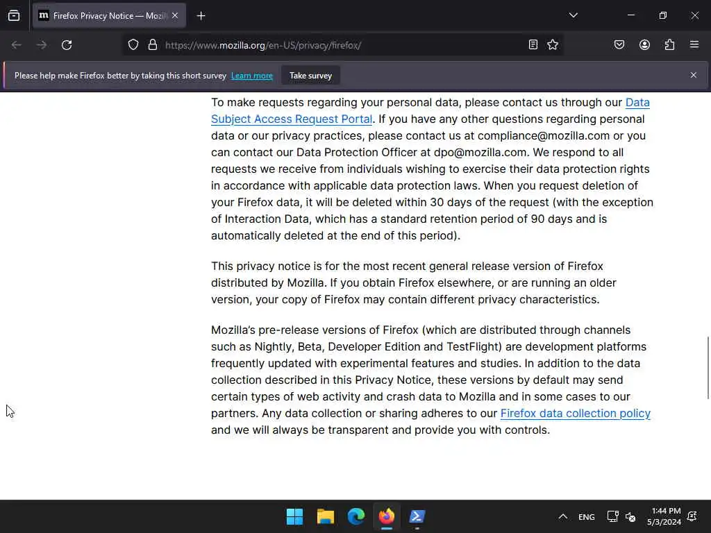Open a new tab with plus button
Screen dimensions: 711x533
click(201, 16)
